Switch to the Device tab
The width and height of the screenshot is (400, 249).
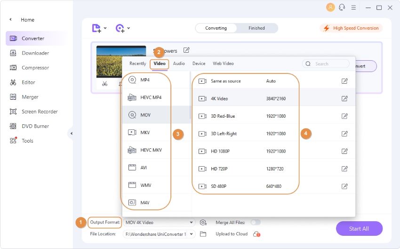tap(199, 64)
